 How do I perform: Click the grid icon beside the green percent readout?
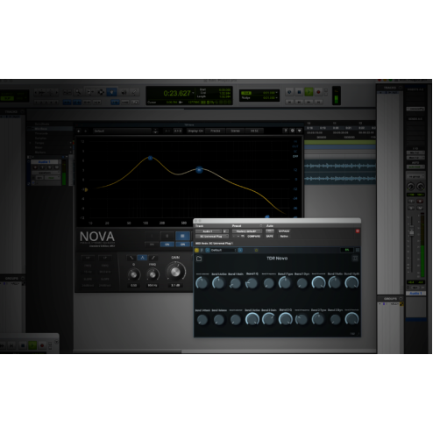[357, 250]
